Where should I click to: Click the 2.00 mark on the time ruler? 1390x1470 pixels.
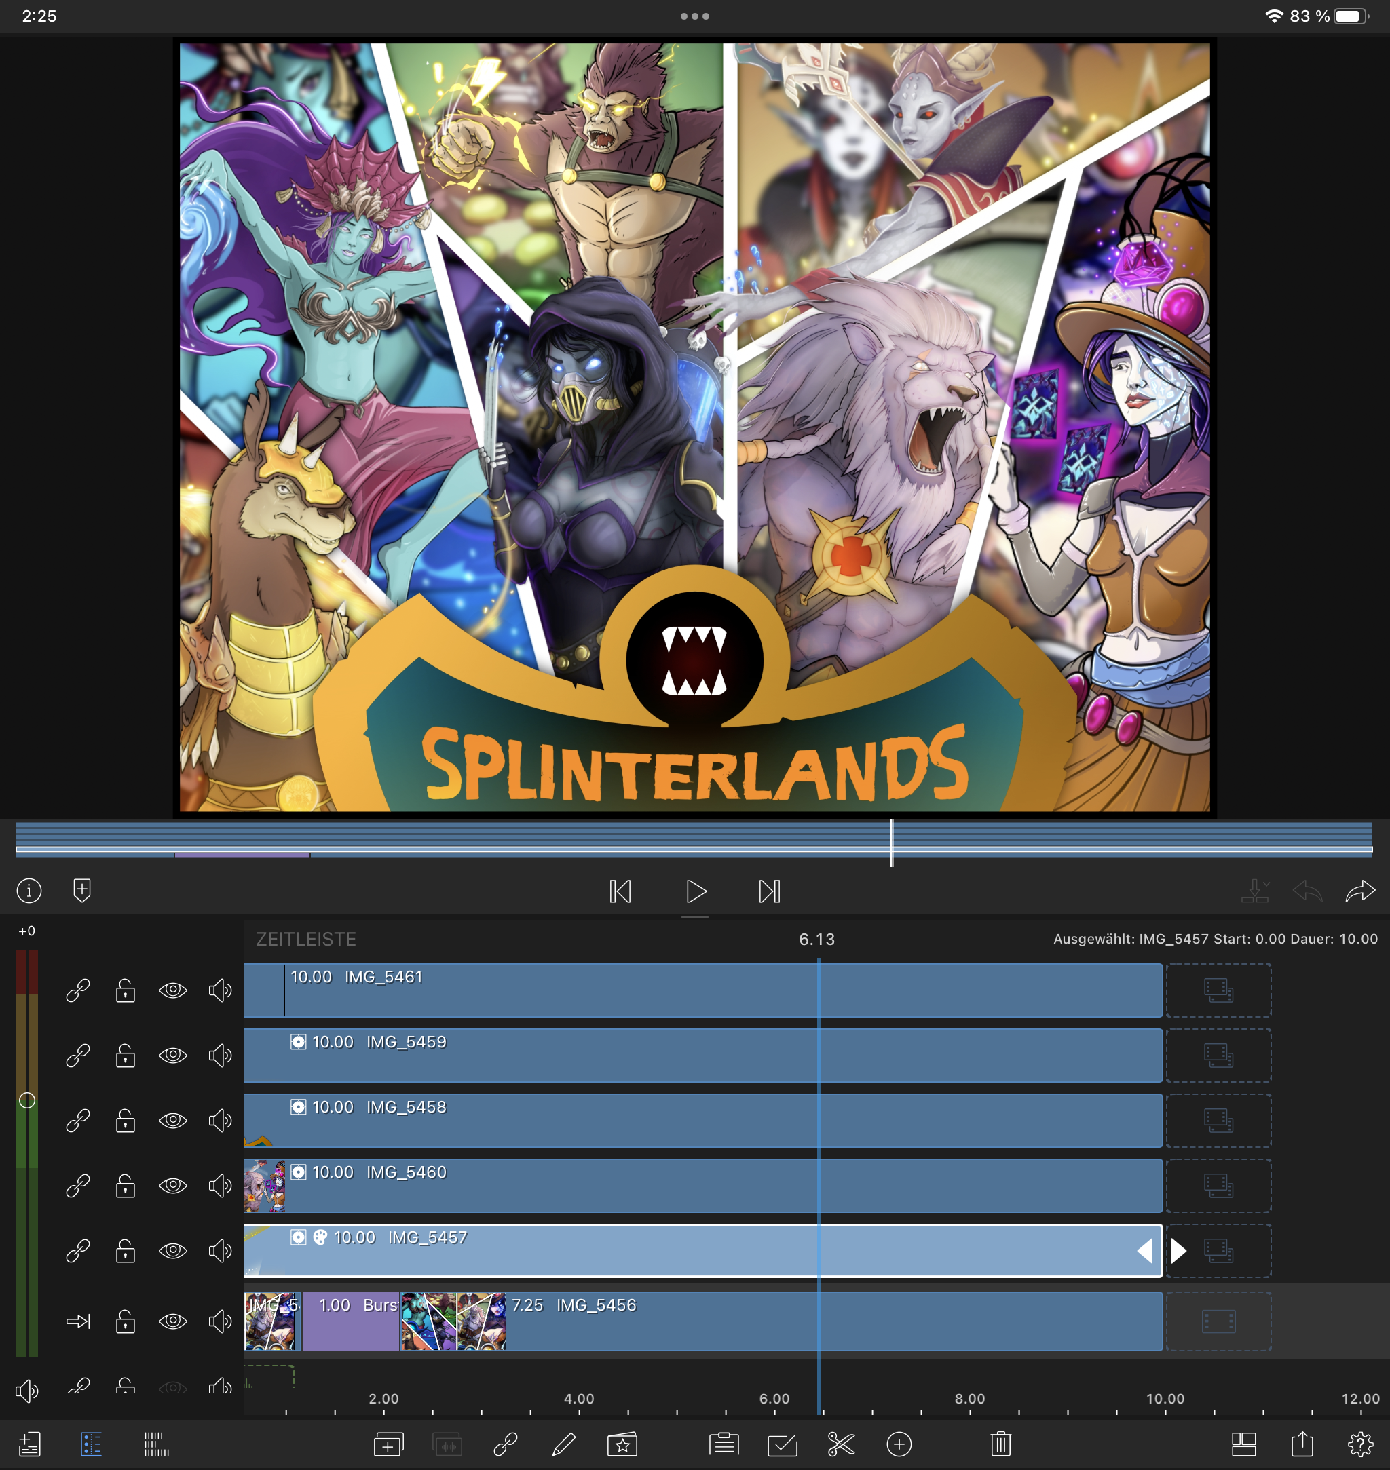[383, 1398]
